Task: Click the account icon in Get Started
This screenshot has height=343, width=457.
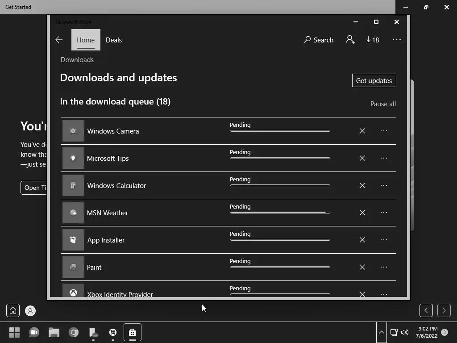Action: click(x=30, y=311)
